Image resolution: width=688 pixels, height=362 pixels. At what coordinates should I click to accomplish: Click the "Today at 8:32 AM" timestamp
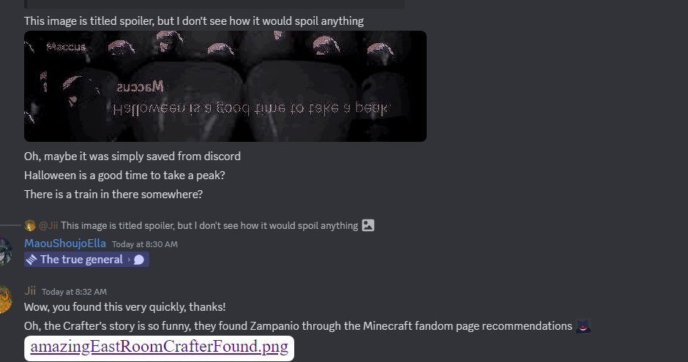74,292
